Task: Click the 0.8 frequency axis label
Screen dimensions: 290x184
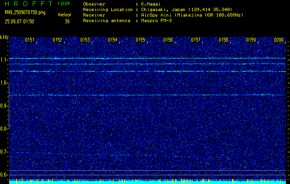Action: point(4,129)
